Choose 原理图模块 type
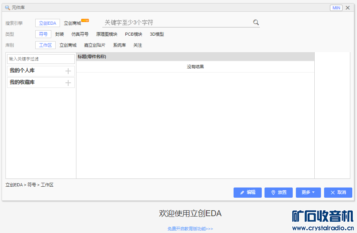This screenshot has height=233, width=357. pyautogui.click(x=107, y=34)
